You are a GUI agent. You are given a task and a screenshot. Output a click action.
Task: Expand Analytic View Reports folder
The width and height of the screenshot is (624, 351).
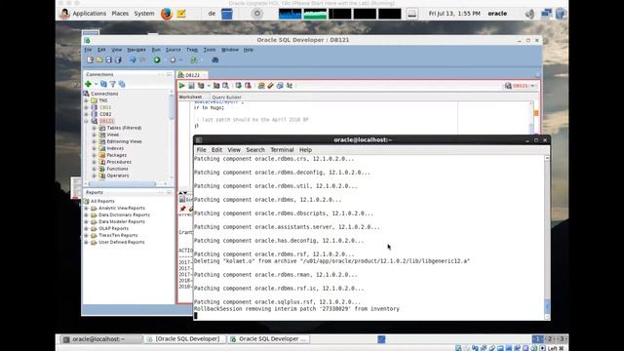(87, 208)
